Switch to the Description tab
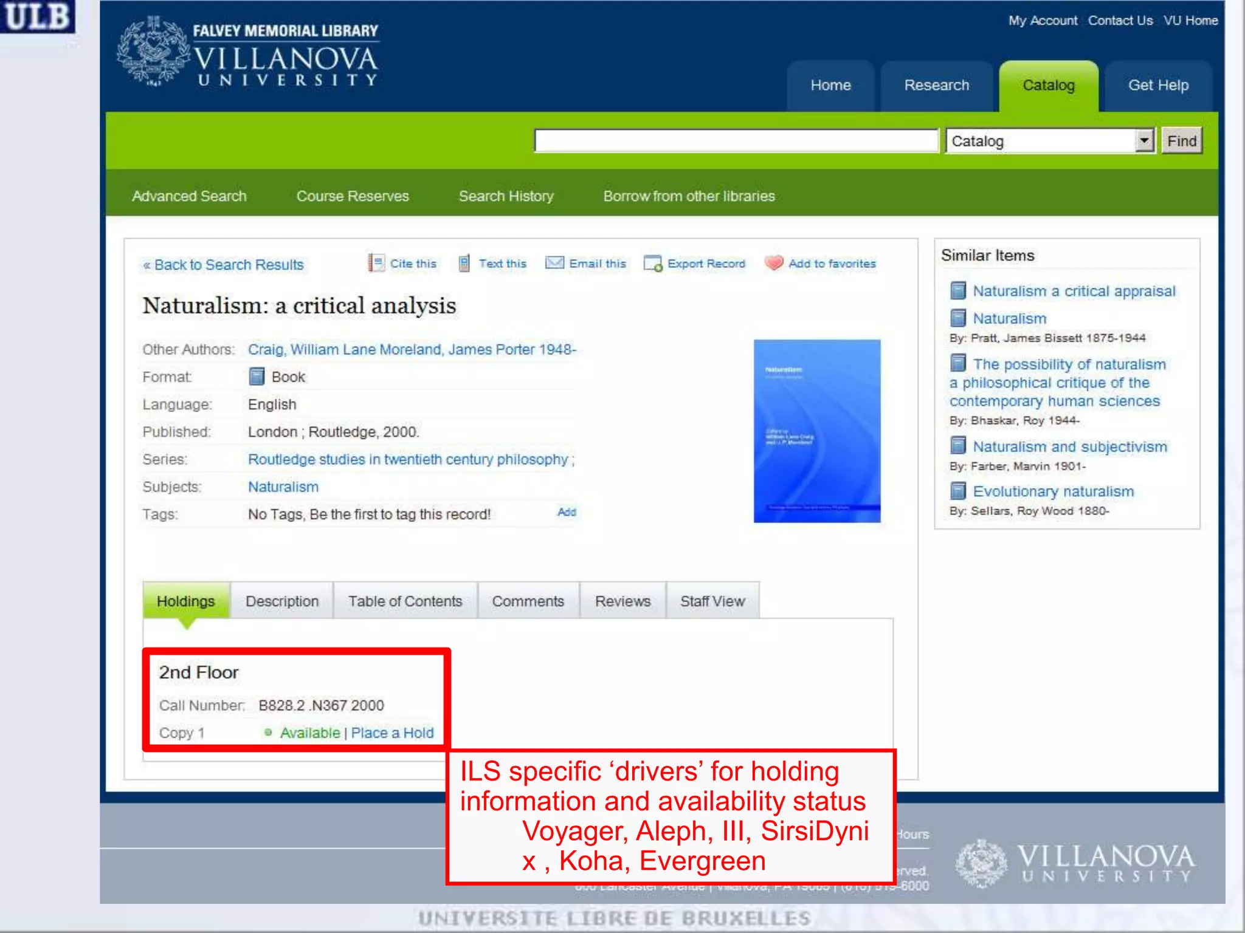The image size is (1245, 933). (282, 601)
